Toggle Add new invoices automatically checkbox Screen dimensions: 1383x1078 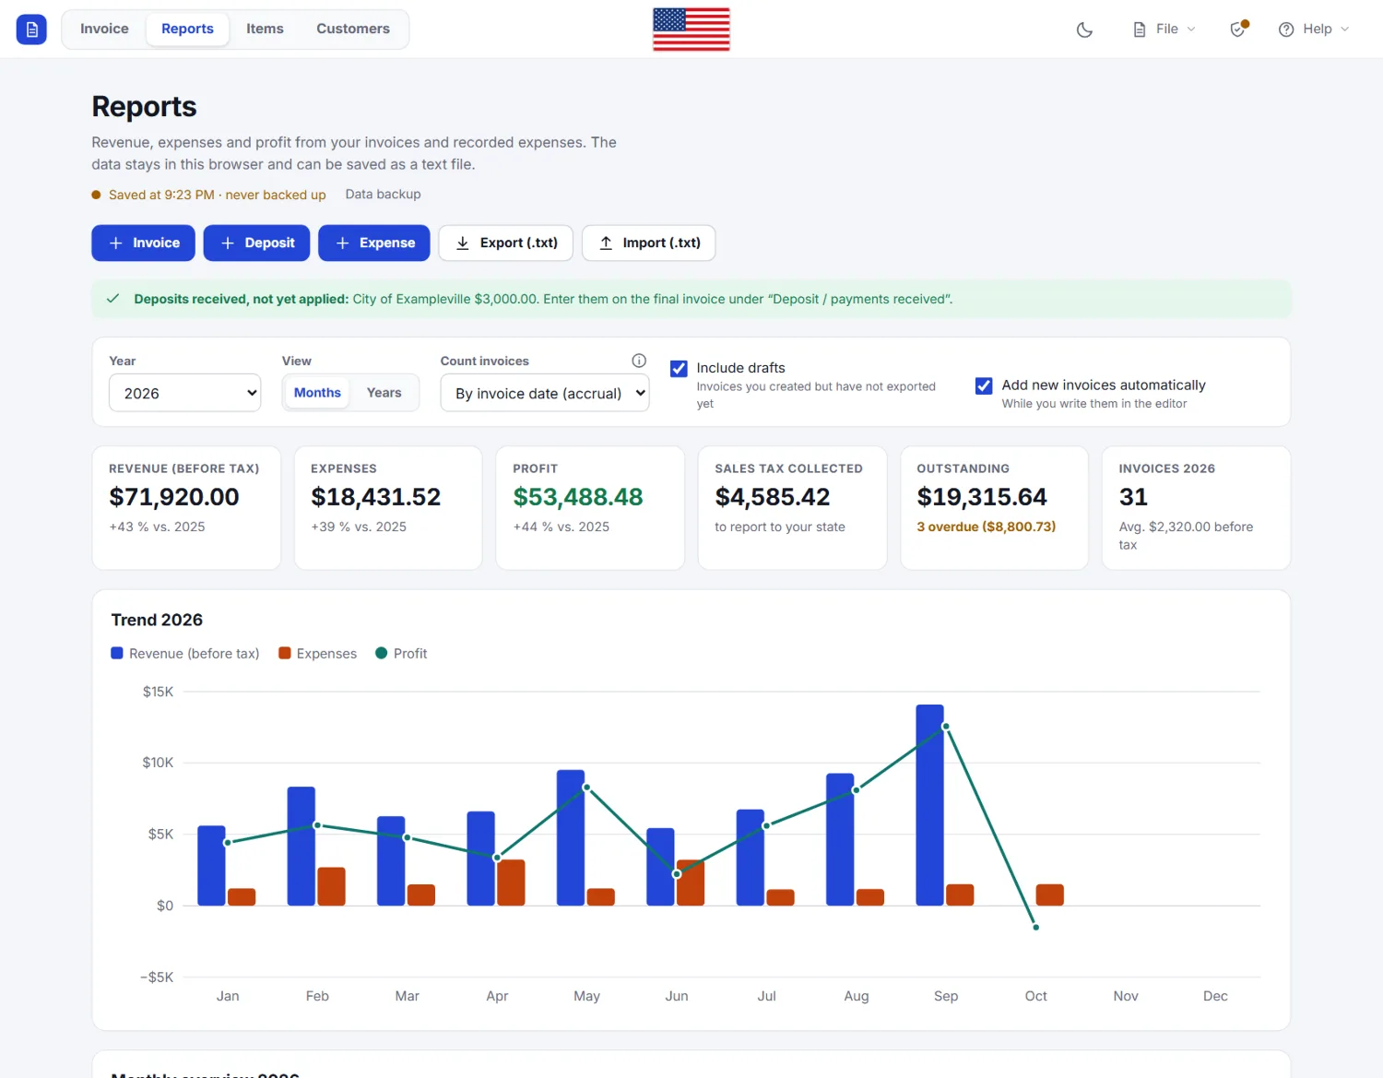[984, 385]
